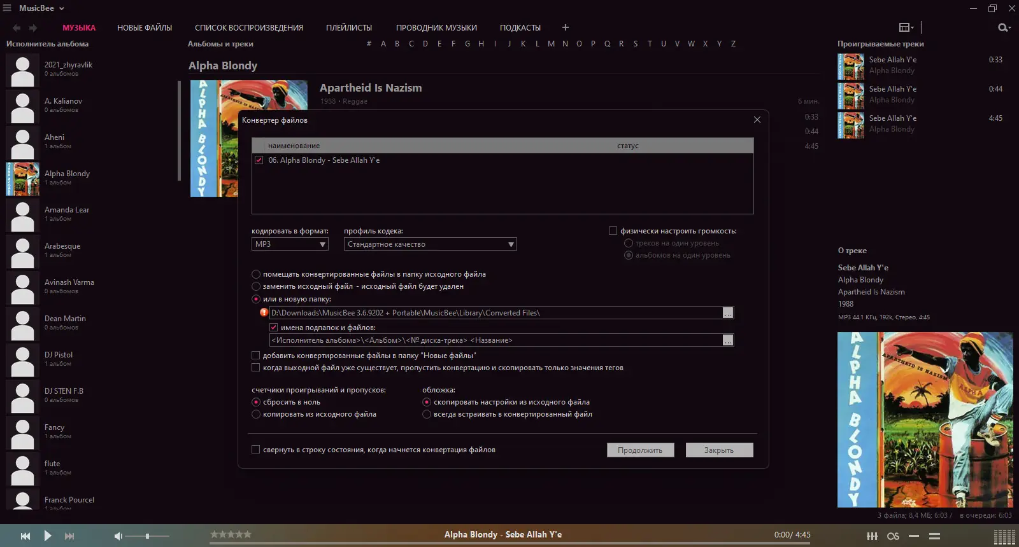Select reset play counters to zero

coord(256,402)
